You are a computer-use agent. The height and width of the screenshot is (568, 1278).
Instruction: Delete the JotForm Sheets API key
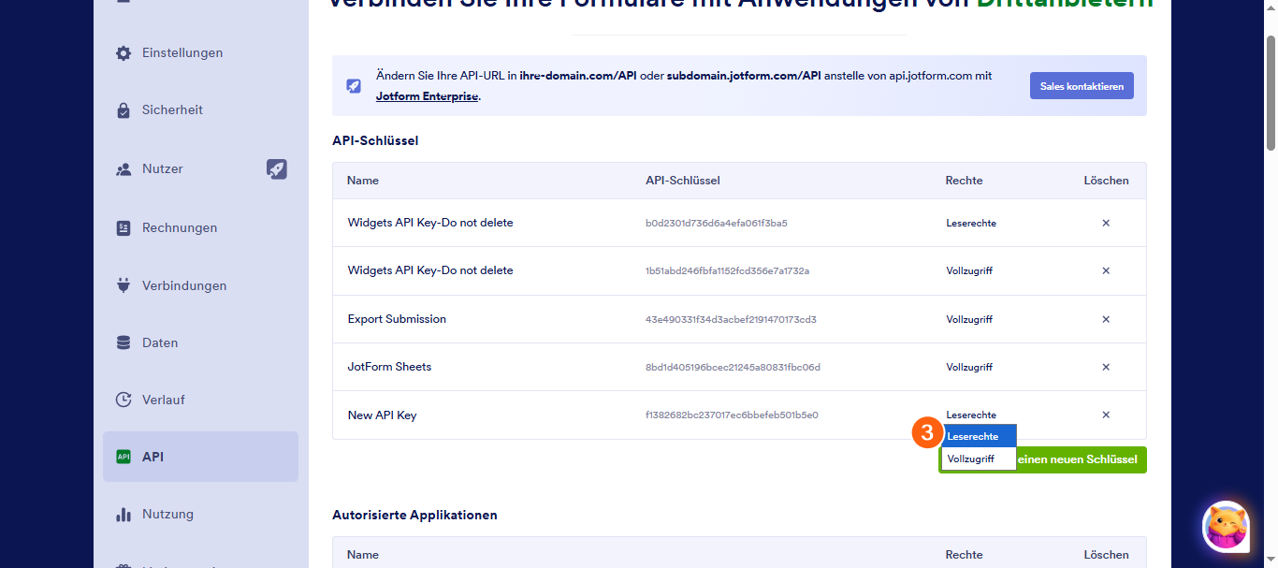coord(1106,367)
